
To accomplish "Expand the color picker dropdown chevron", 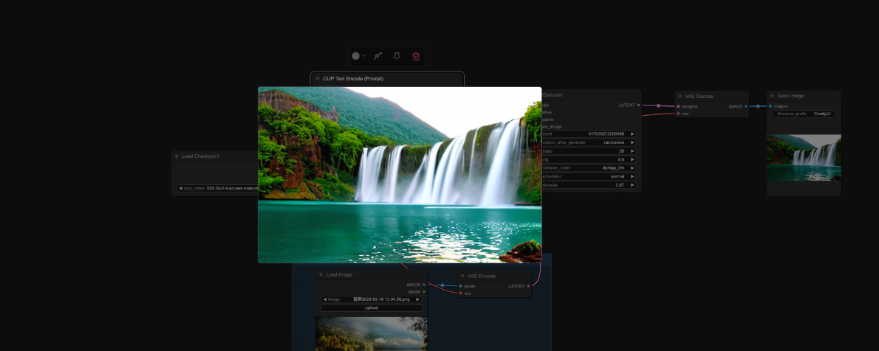I will [363, 56].
